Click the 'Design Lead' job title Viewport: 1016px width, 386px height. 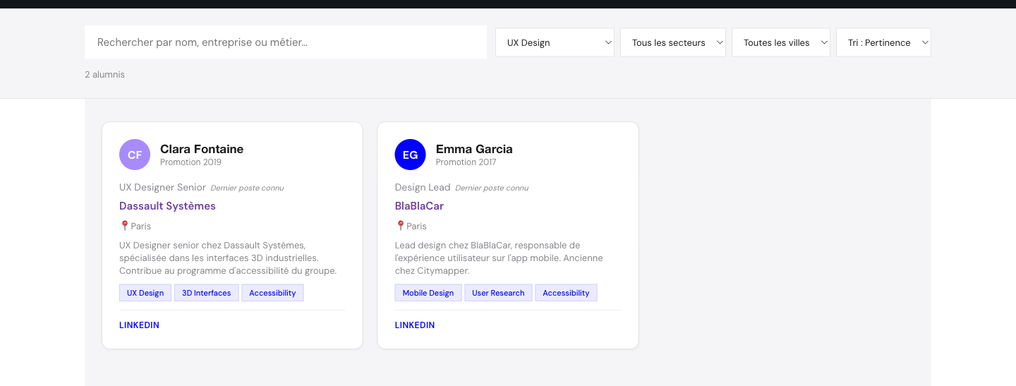tap(423, 188)
